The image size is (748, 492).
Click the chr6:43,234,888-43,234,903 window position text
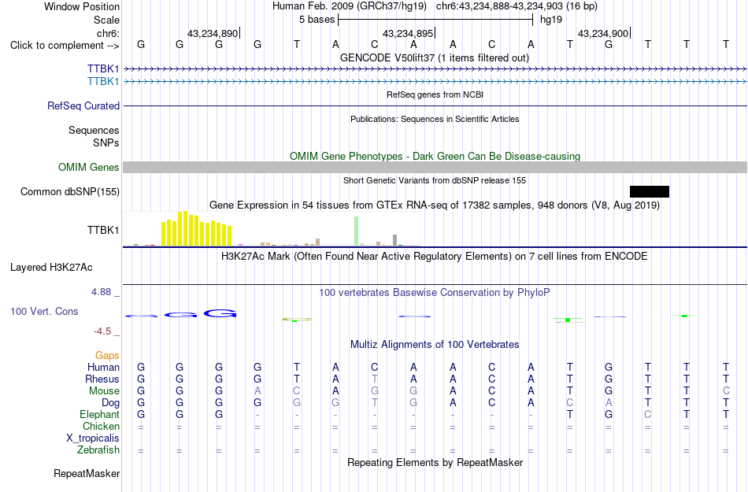click(517, 6)
